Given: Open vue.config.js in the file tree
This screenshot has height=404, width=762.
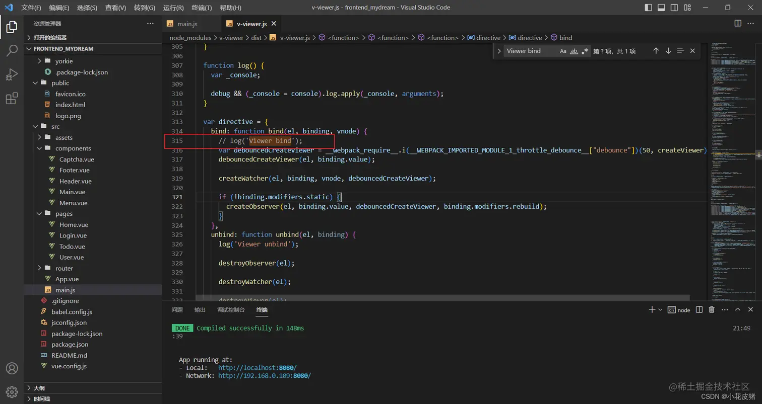Looking at the screenshot, I should coord(93,366).
